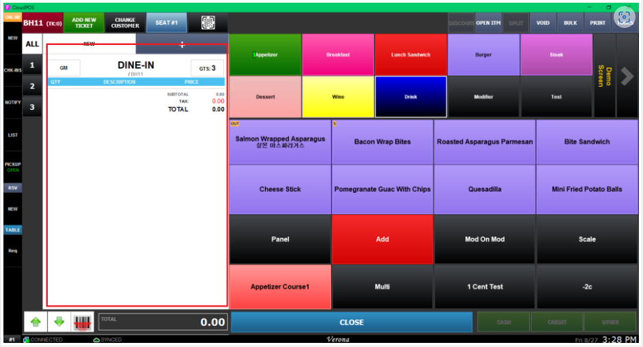The image size is (643, 347).
Task: Open the Lunch Sandwich category
Action: (410, 55)
